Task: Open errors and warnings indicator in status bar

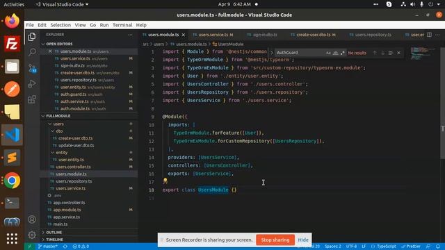Action: pos(81,247)
